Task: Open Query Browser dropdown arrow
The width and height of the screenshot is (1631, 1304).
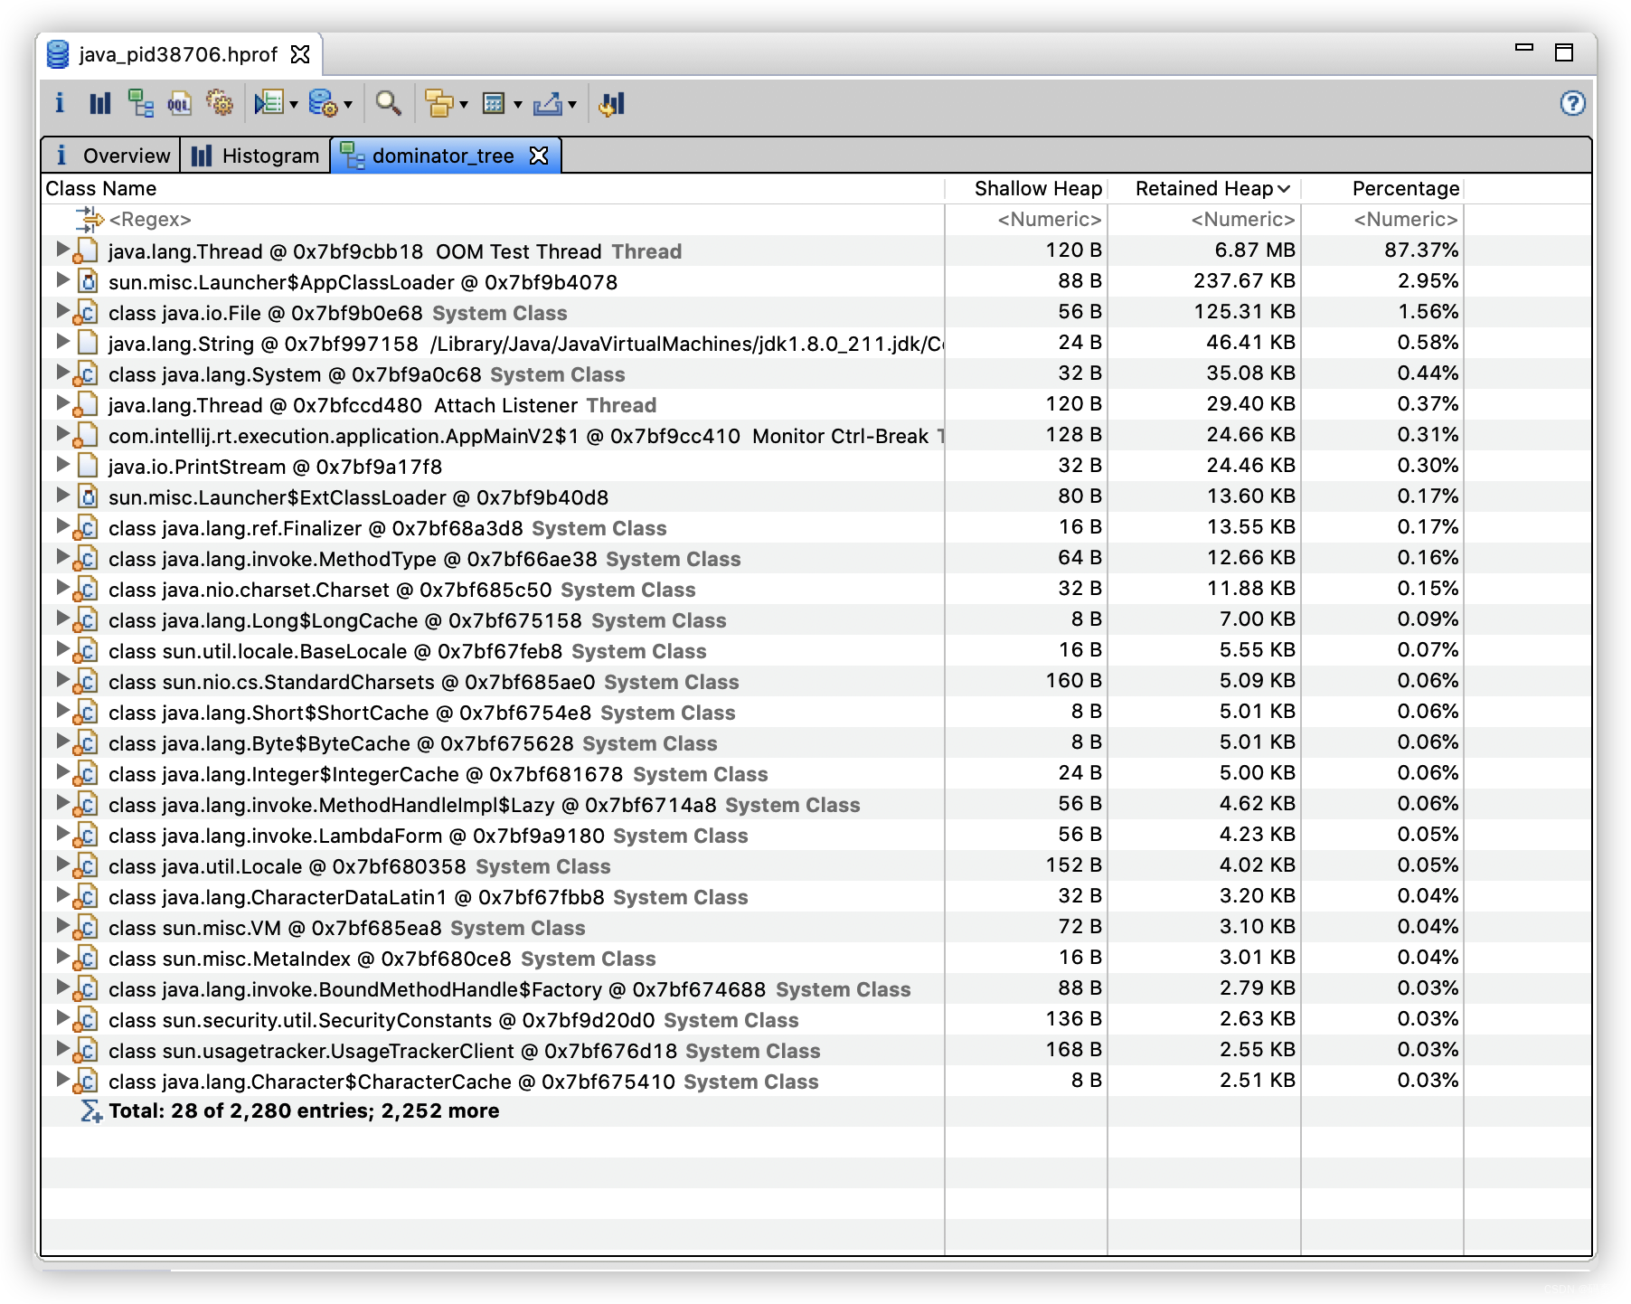Action: [348, 105]
